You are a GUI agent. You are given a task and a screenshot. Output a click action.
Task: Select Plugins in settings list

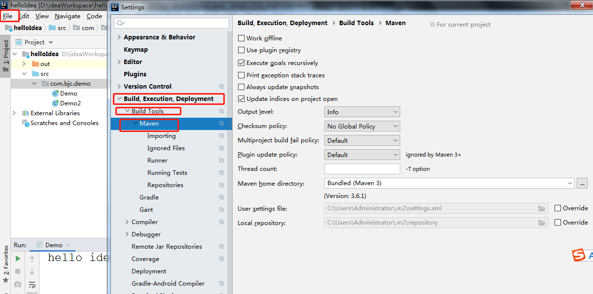coord(135,74)
